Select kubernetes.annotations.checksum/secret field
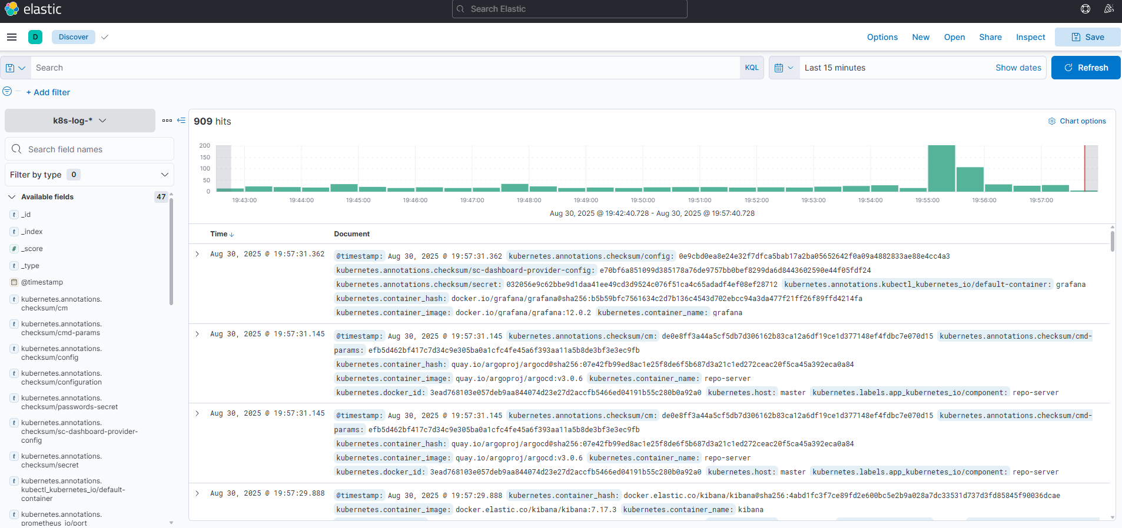Screen dimensions: 1122x528 click(61, 460)
